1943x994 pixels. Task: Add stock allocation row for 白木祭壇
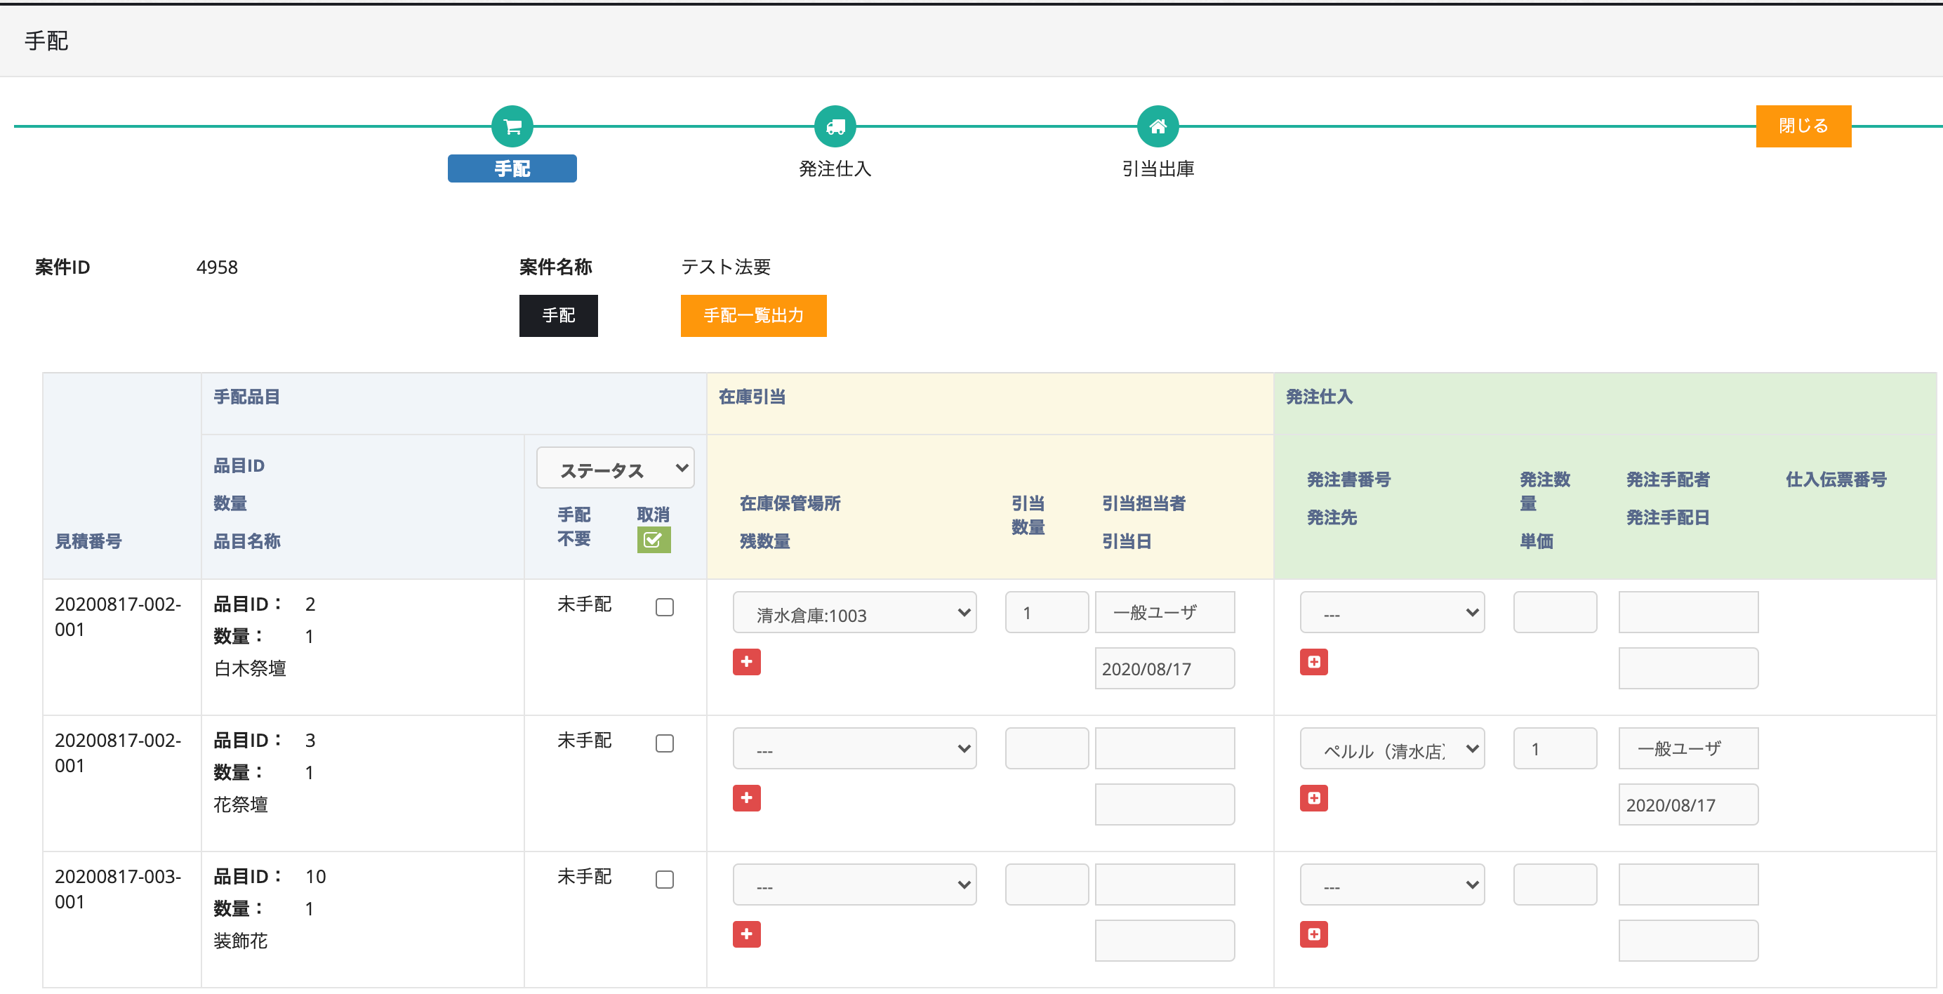click(746, 662)
